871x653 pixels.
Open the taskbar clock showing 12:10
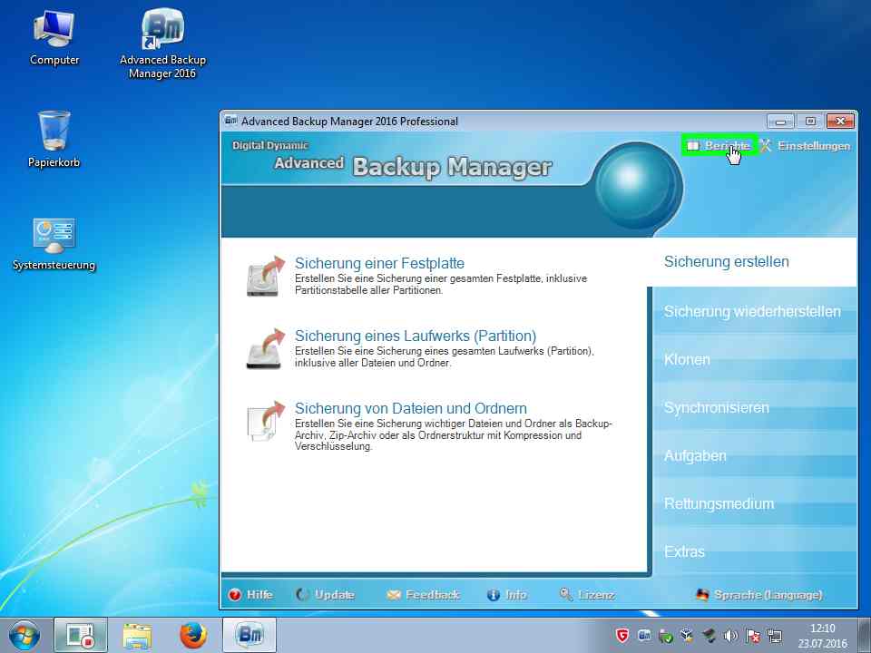pyautogui.click(x=823, y=636)
